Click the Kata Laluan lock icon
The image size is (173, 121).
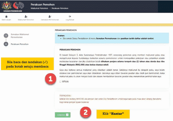tap(6, 16)
